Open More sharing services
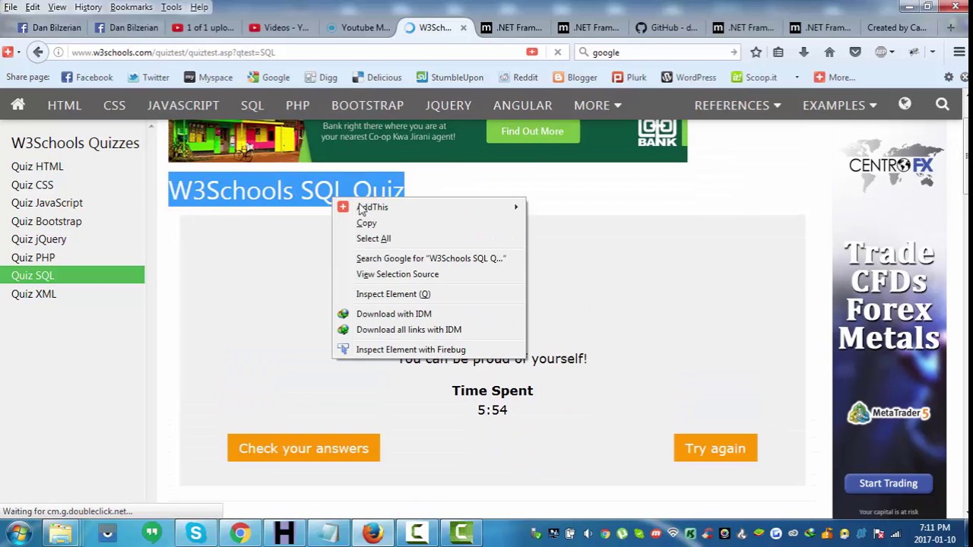This screenshot has width=973, height=547. [834, 77]
